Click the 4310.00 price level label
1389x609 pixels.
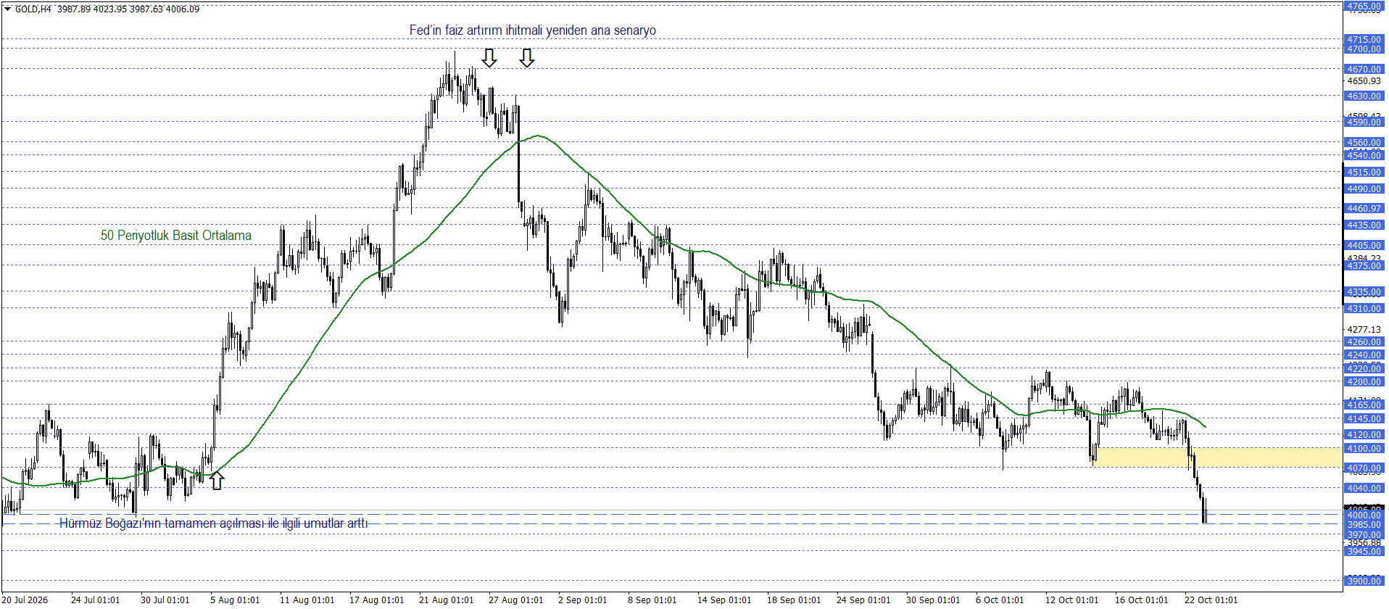click(1364, 309)
